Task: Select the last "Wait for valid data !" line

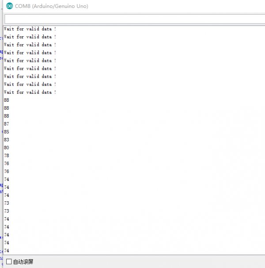Action: coord(30,92)
